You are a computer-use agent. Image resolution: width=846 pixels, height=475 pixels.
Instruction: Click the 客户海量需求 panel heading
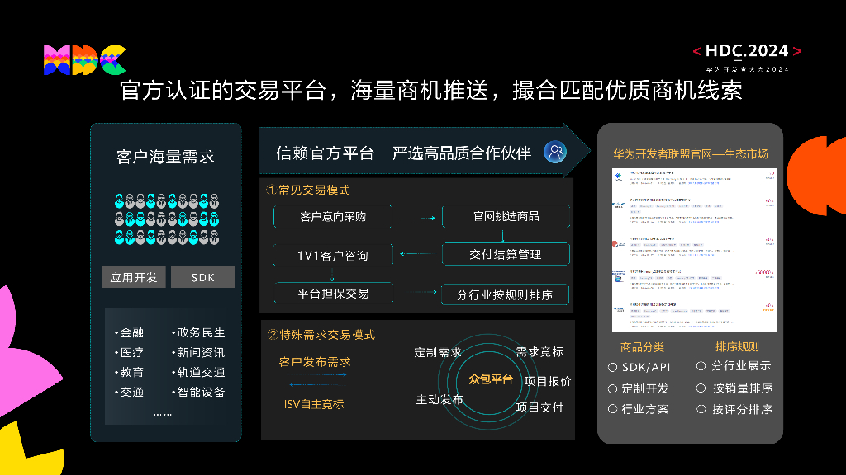click(165, 157)
